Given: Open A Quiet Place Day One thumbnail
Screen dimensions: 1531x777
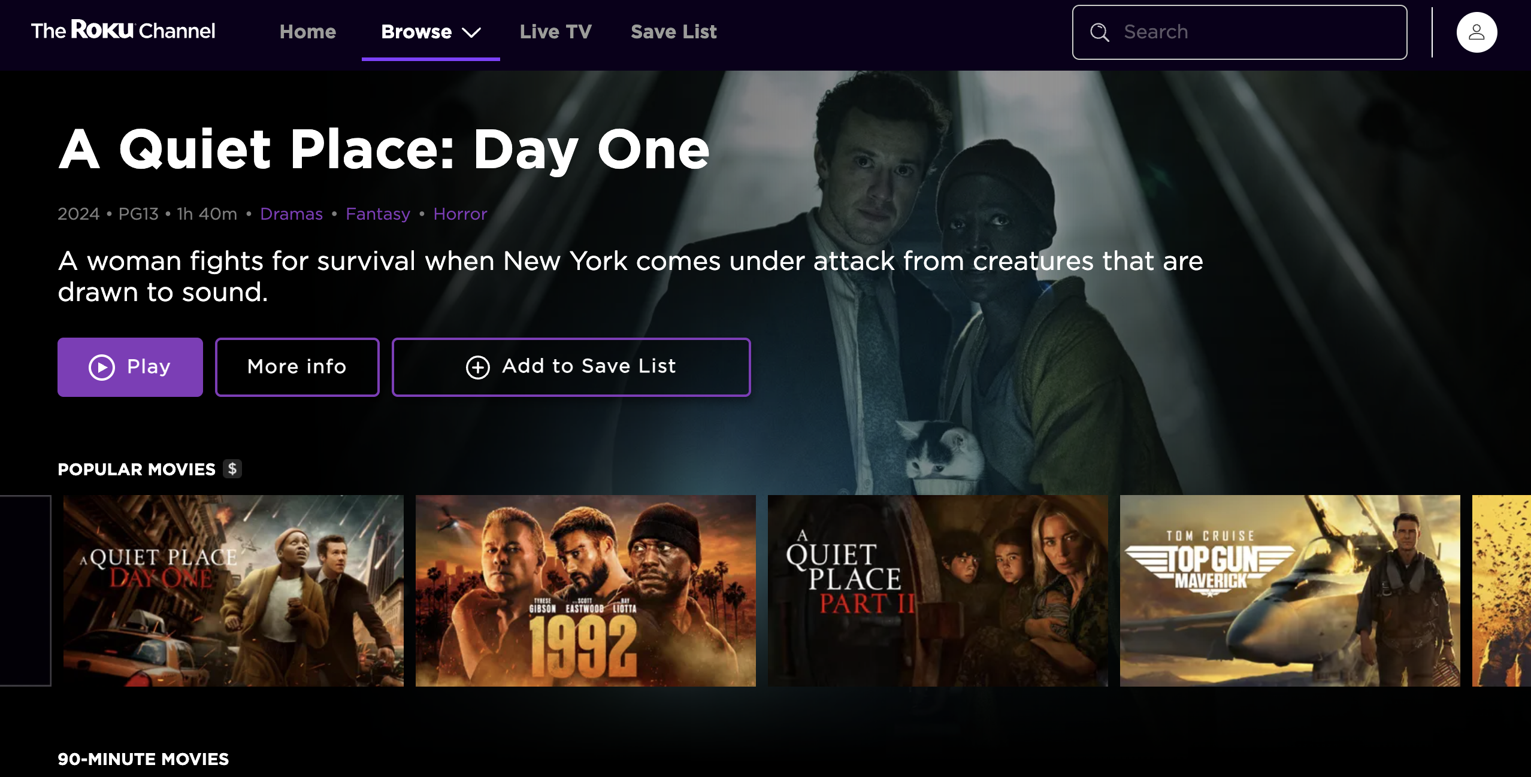Looking at the screenshot, I should point(234,591).
